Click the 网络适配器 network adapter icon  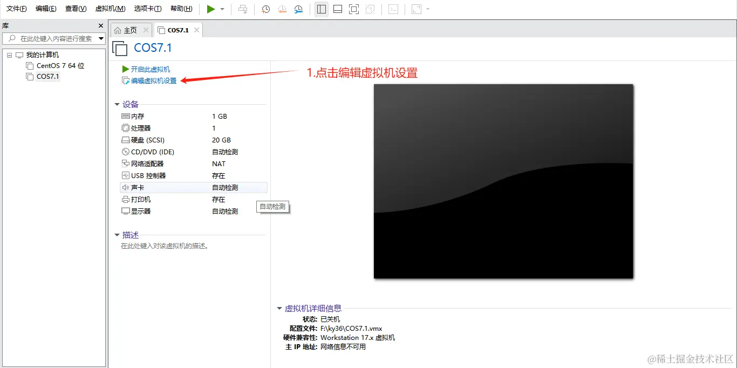pyautogui.click(x=126, y=164)
